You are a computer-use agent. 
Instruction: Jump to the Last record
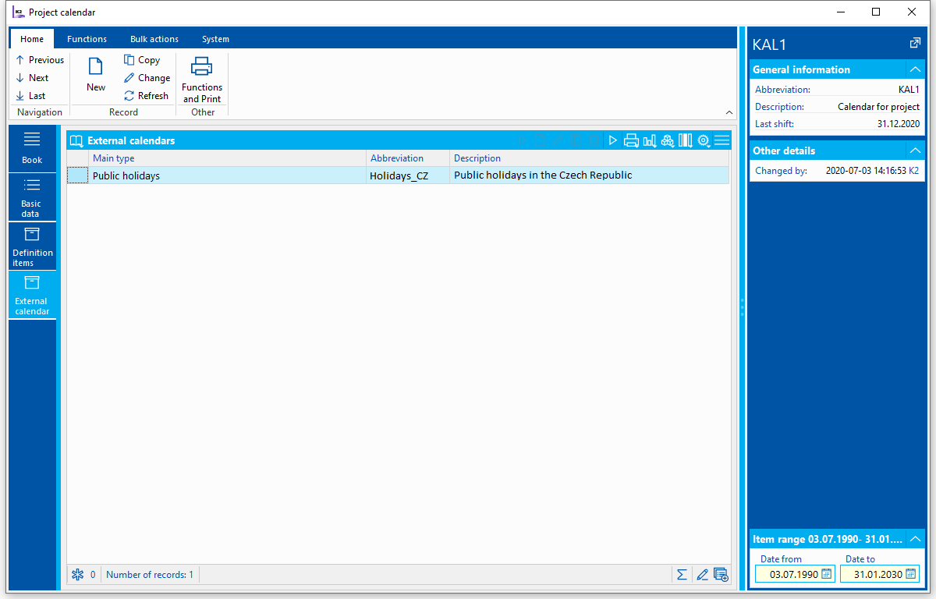pos(30,96)
